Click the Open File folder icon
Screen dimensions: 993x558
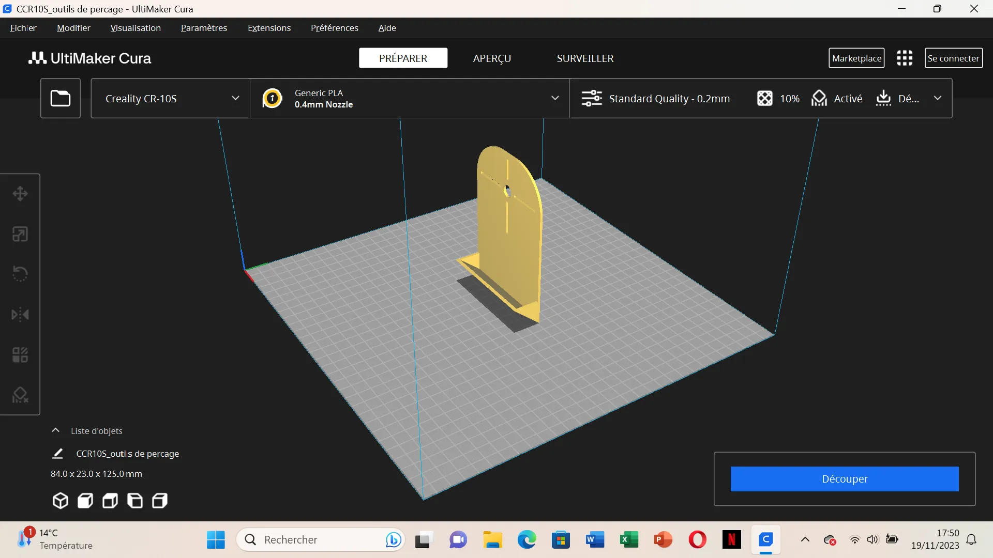(x=61, y=98)
